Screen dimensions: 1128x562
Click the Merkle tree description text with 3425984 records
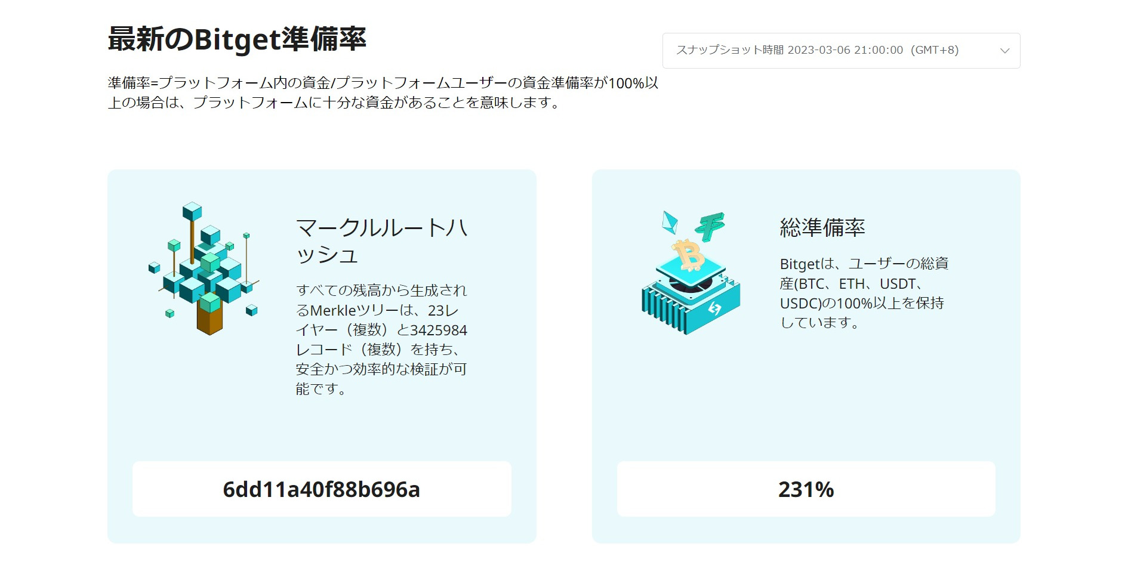click(x=381, y=339)
